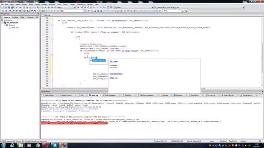Image resolution: width=264 pixels, height=148 pixels.
Task: Click the toggle bookmark flag icon
Action: pos(10,11)
